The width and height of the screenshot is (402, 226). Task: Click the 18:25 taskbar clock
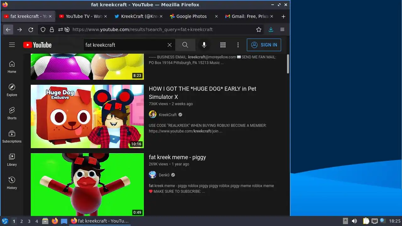tap(395, 221)
